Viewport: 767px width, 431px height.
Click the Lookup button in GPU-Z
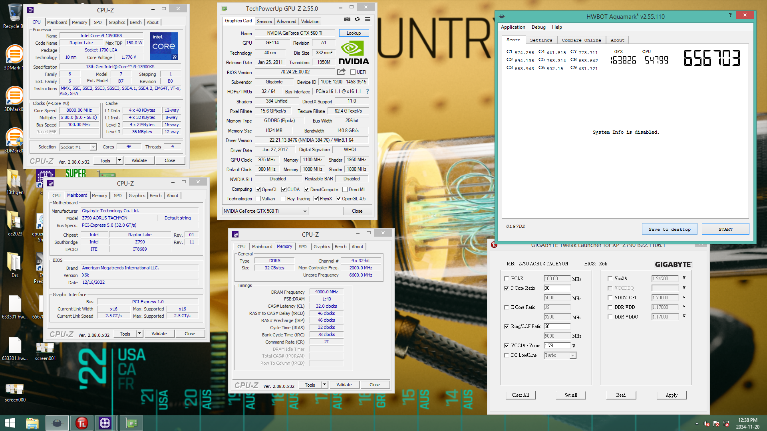(x=354, y=33)
